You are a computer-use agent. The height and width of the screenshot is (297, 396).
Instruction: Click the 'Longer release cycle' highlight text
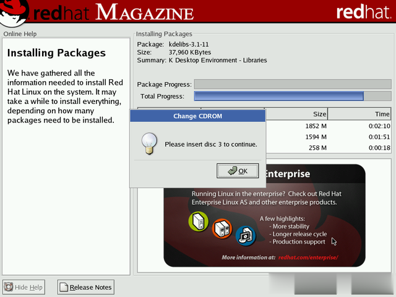coord(299,234)
